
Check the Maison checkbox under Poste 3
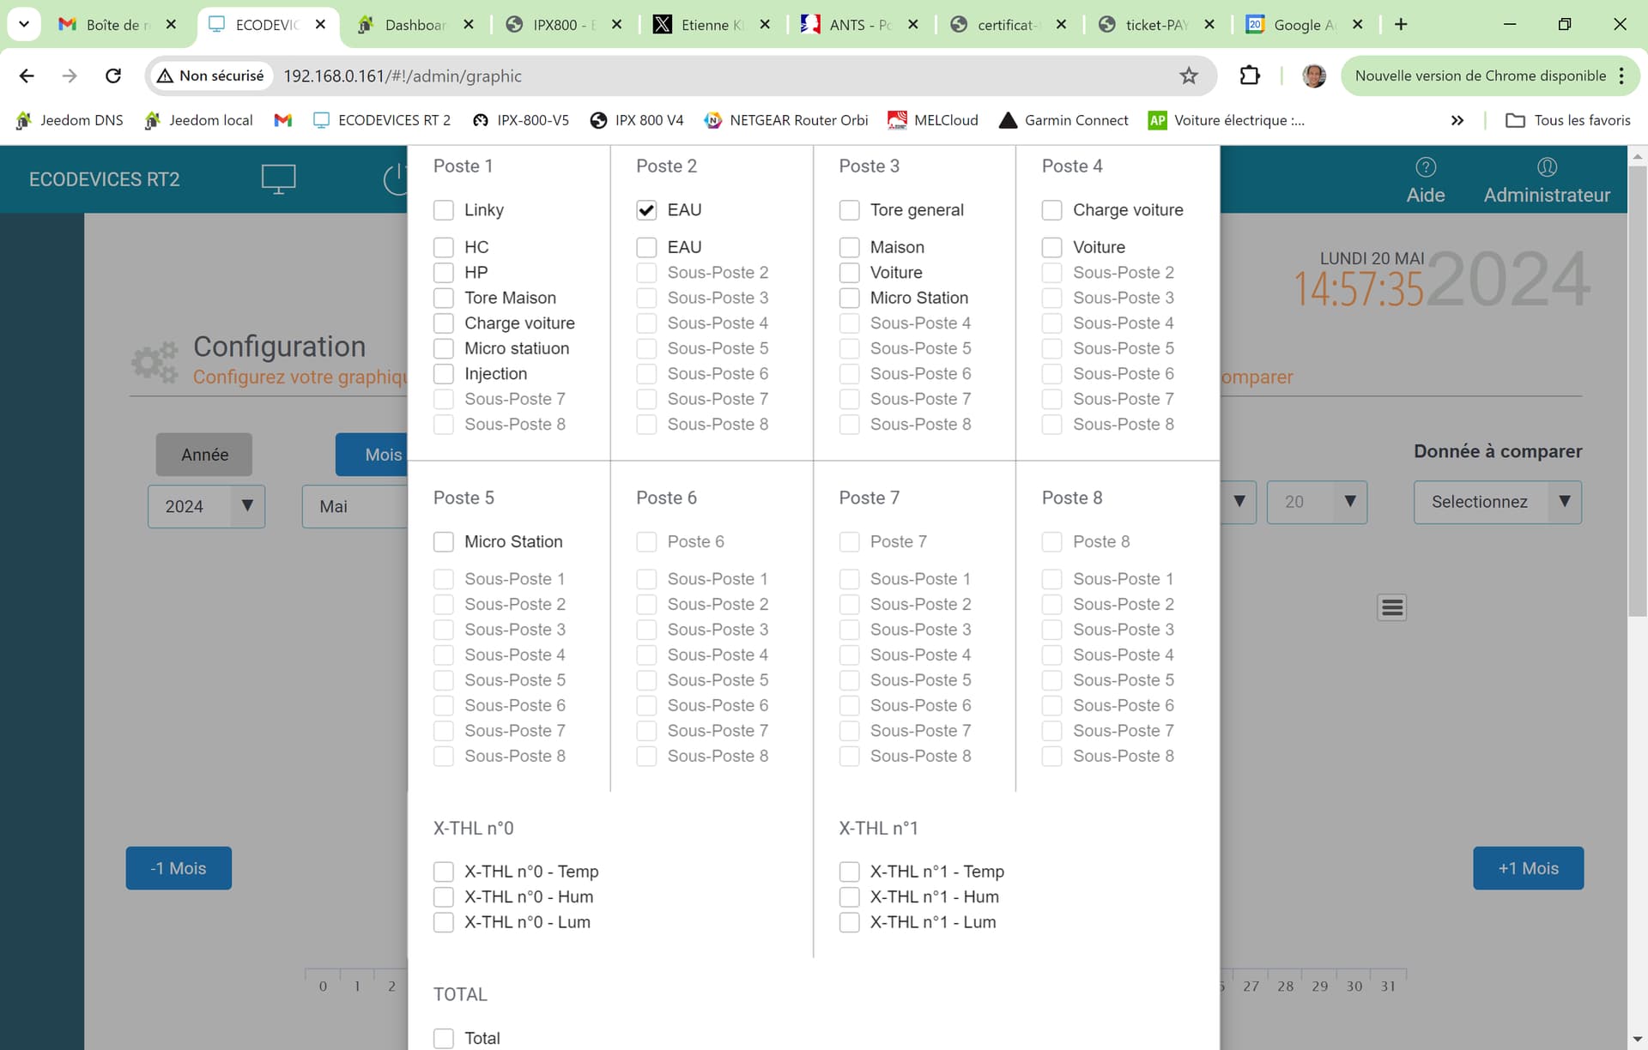click(x=850, y=247)
